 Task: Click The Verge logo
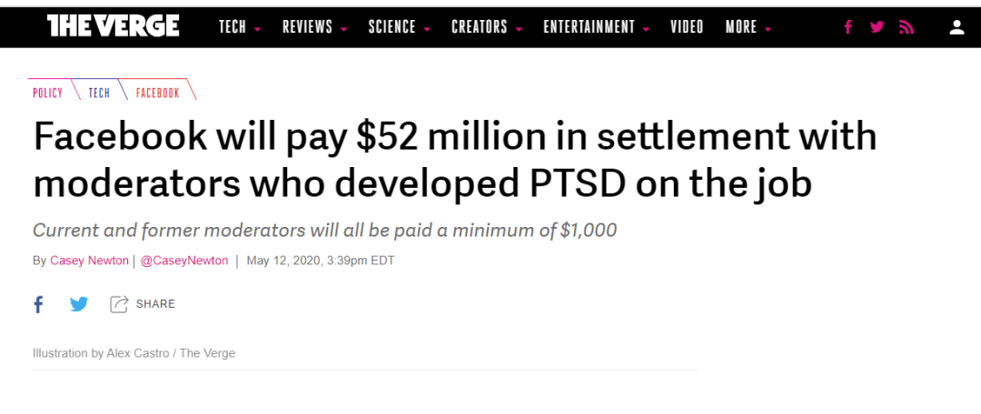(113, 26)
